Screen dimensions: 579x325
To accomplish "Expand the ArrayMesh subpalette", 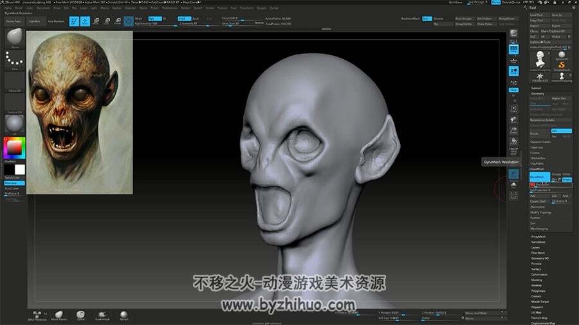I will click(538, 236).
